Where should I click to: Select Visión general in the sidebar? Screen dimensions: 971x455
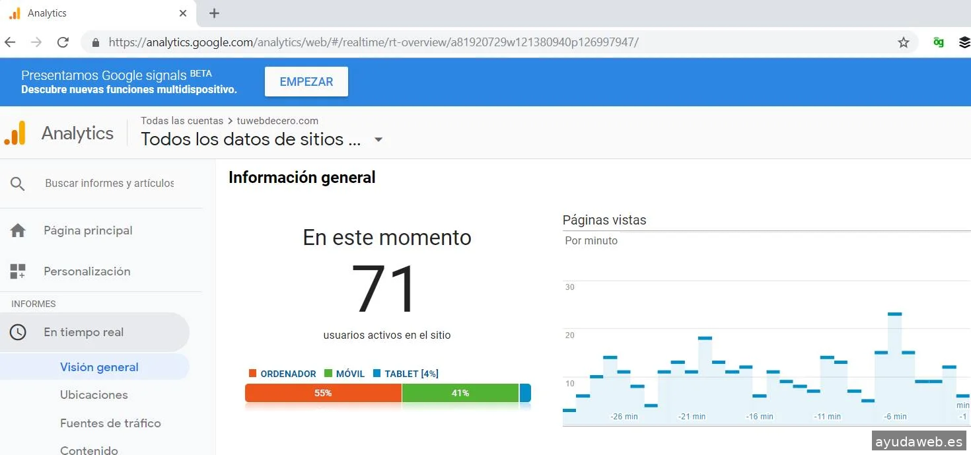click(x=99, y=367)
